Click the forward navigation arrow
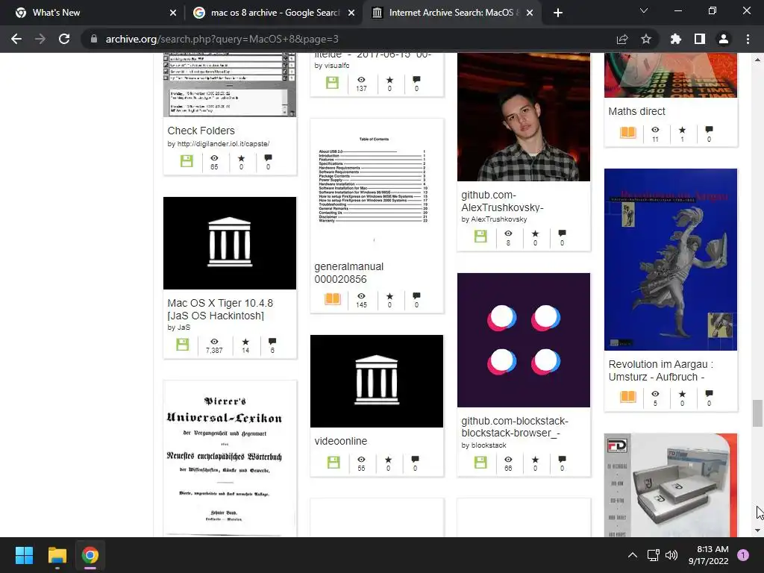 40,39
